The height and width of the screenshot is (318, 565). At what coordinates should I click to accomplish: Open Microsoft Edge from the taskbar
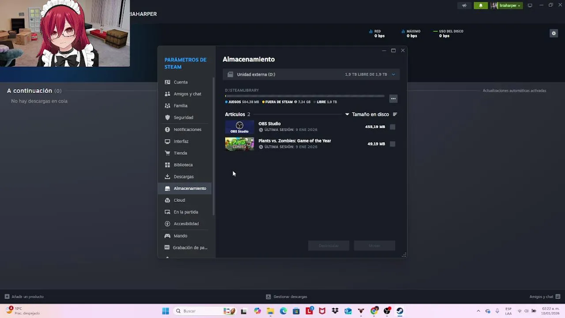(x=283, y=311)
